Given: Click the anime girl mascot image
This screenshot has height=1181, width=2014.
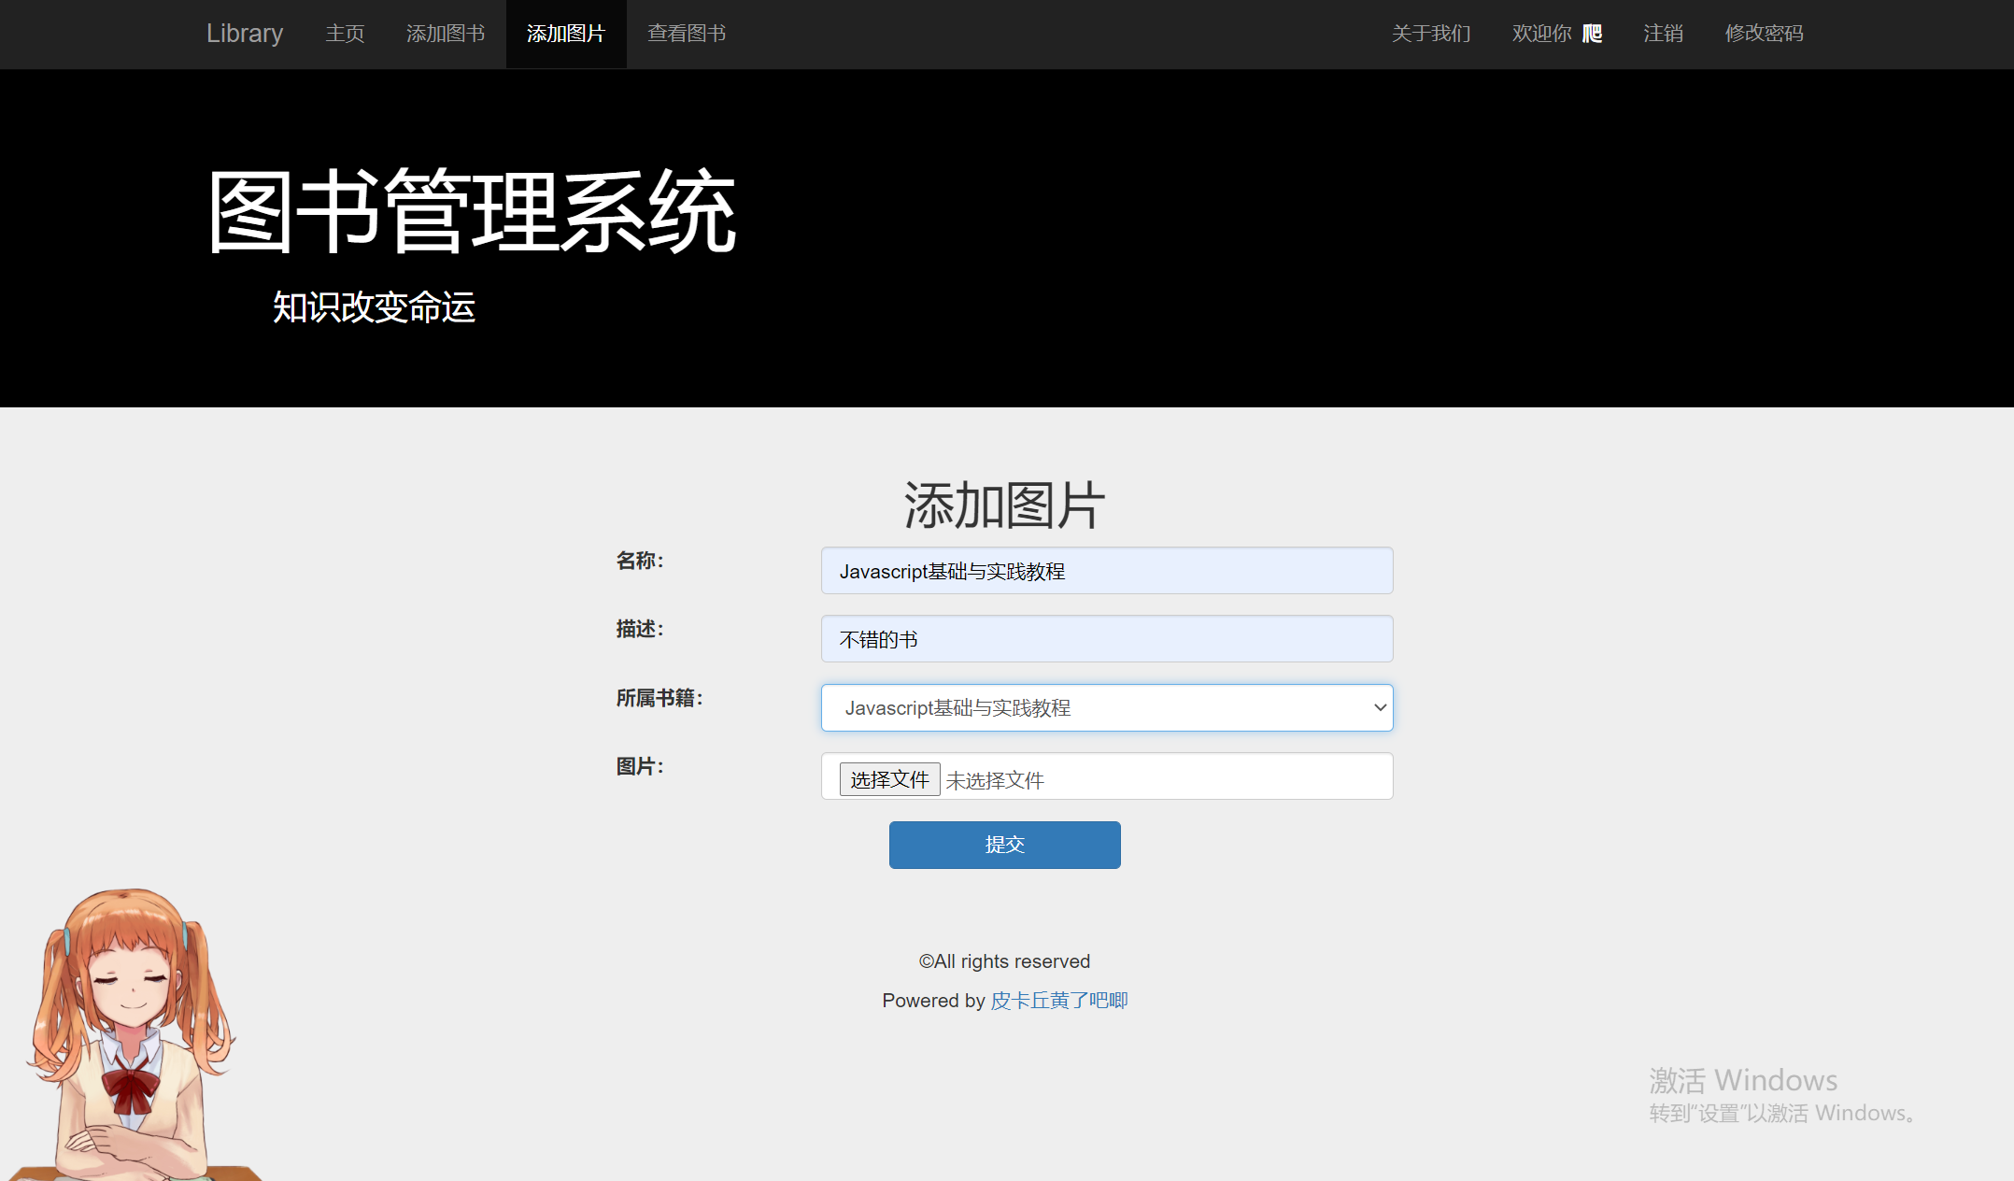Looking at the screenshot, I should (x=131, y=1028).
